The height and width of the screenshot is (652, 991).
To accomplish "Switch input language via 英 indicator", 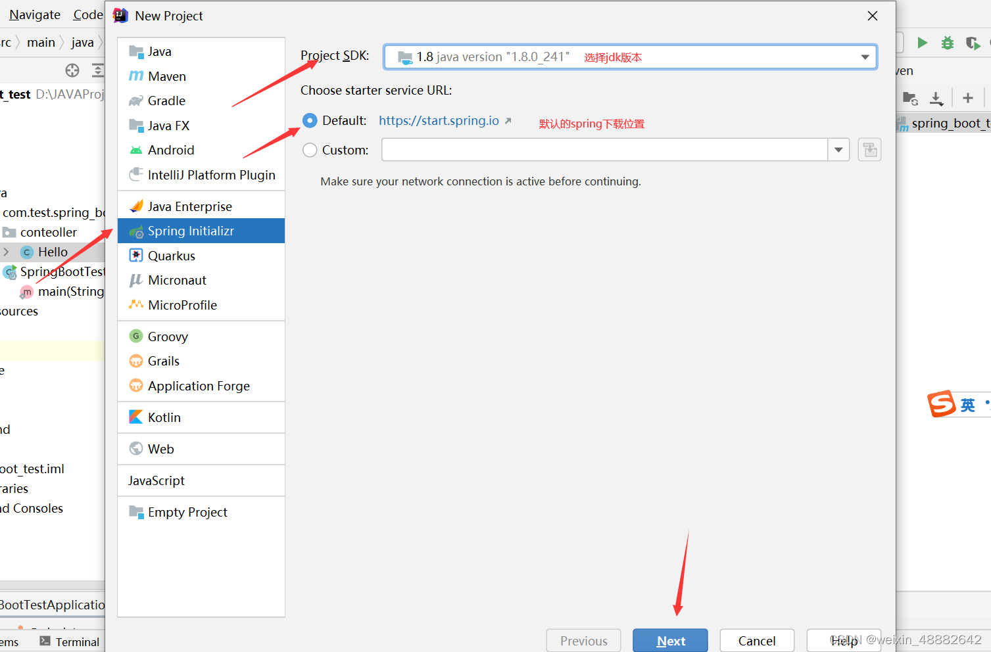I will point(967,405).
